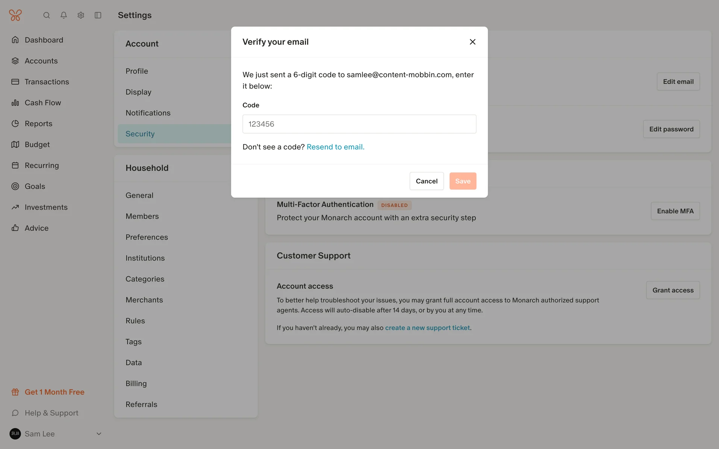Open Get 1 Month Free gift
The height and width of the screenshot is (449, 719).
[54, 392]
